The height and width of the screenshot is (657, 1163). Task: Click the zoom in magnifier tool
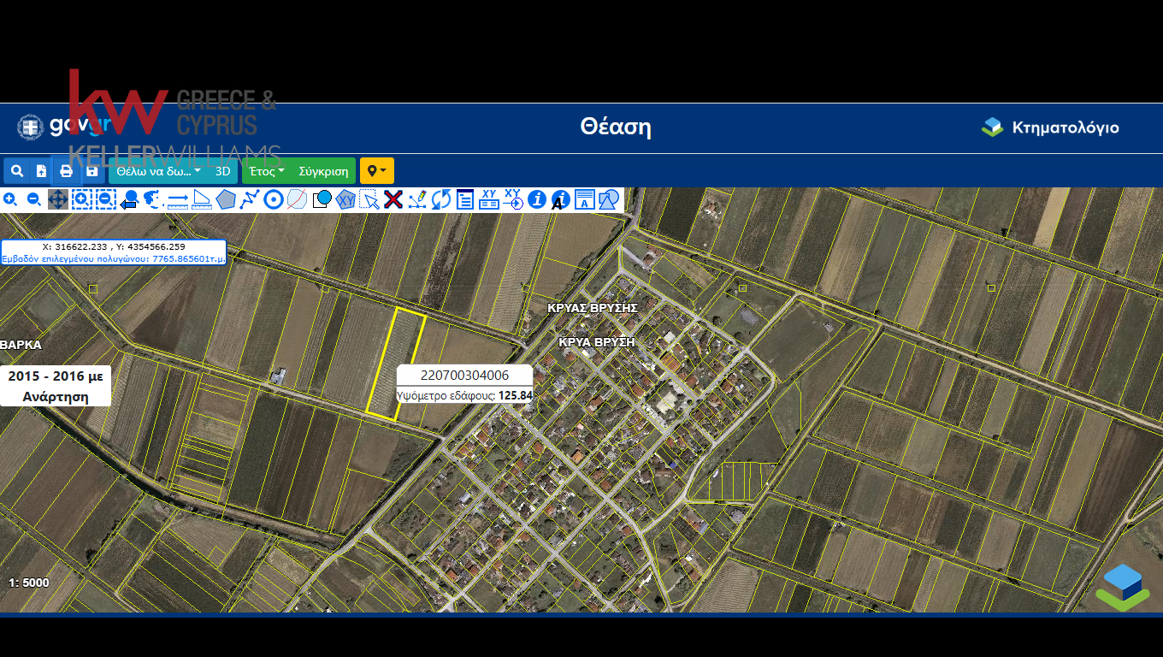(x=10, y=199)
